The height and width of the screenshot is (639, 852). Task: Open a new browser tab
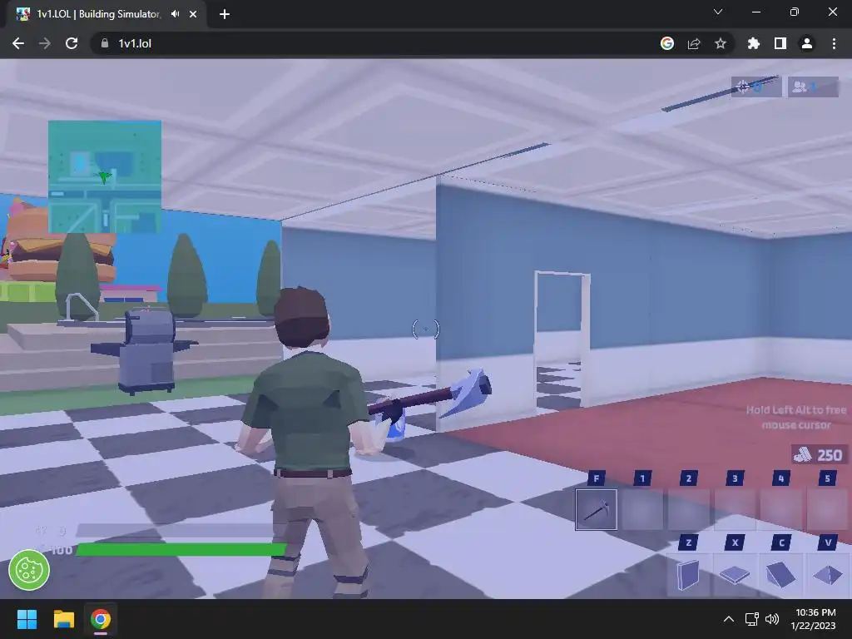[x=225, y=14]
